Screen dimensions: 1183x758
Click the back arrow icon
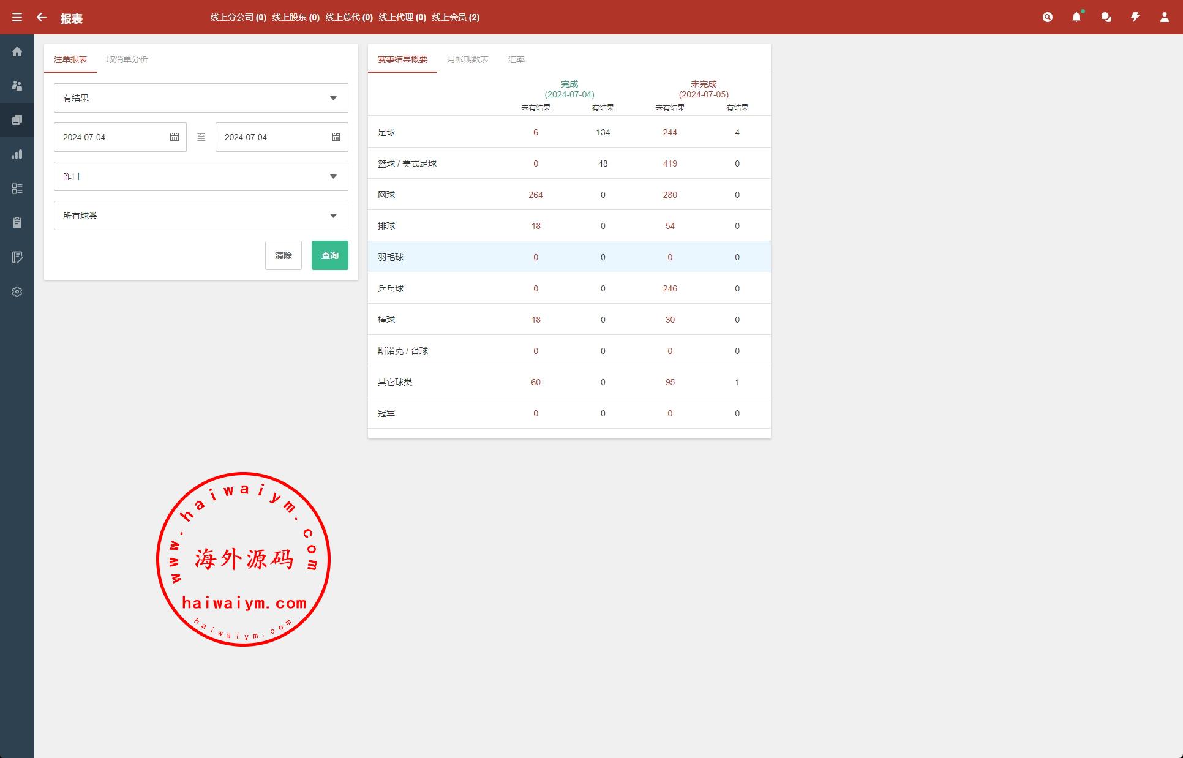(x=42, y=17)
